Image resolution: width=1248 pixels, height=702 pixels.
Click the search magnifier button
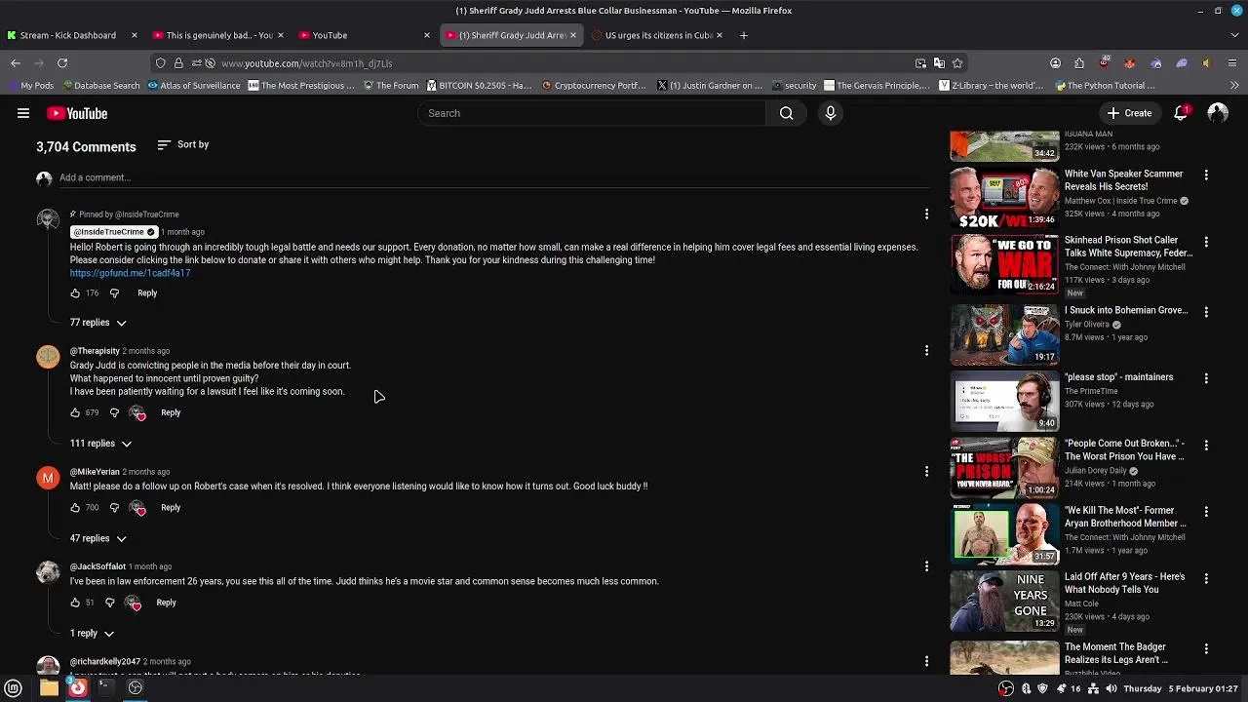point(786,113)
